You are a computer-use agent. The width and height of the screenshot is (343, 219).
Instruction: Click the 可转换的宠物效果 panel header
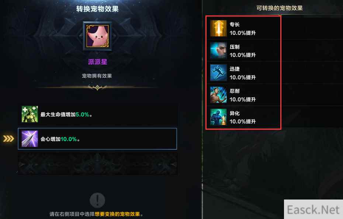click(x=280, y=8)
